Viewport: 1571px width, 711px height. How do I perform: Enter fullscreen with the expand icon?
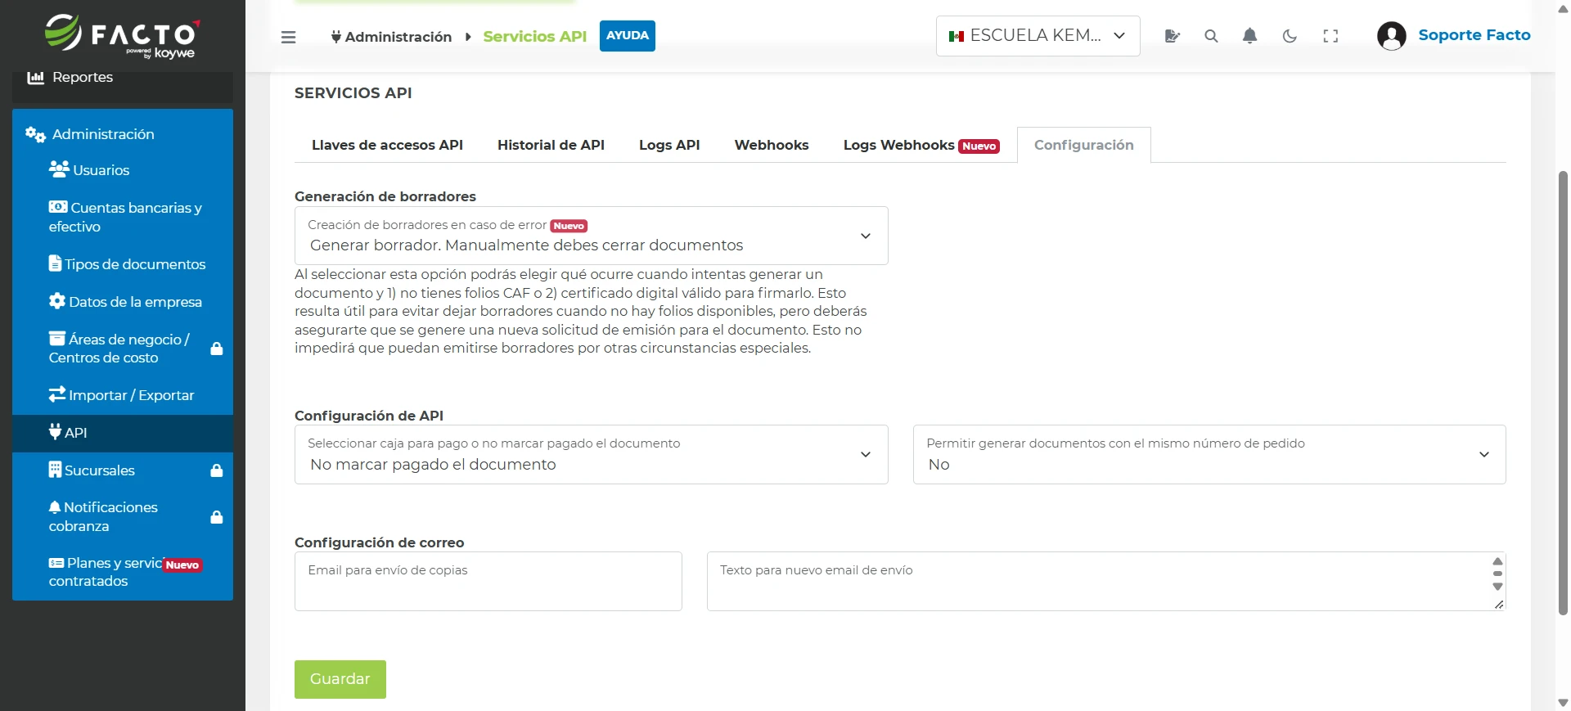point(1330,36)
